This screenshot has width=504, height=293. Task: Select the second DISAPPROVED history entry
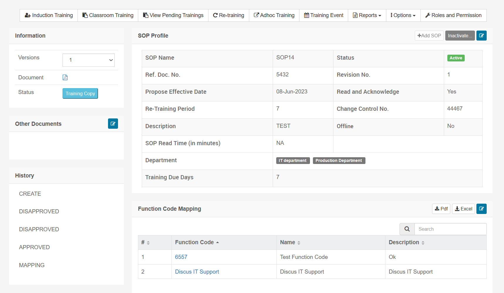(x=39, y=229)
